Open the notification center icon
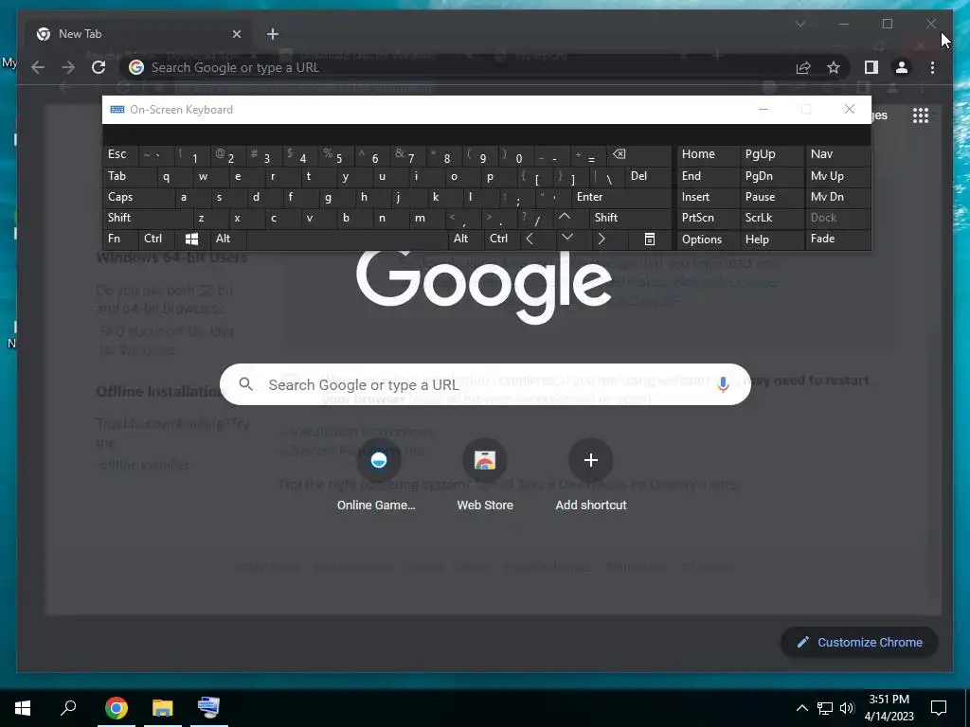The height and width of the screenshot is (727, 970). [x=939, y=708]
